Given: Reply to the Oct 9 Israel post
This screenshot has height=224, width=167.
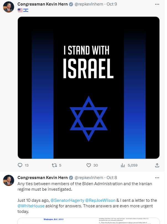Looking at the screenshot, I should (x=20, y=165).
